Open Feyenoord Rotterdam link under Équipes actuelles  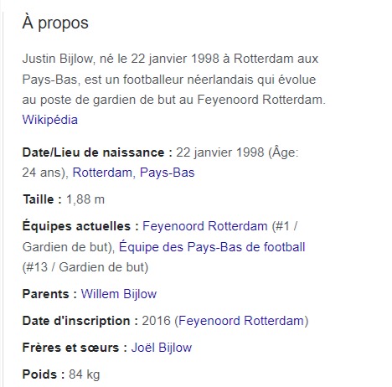(x=205, y=226)
